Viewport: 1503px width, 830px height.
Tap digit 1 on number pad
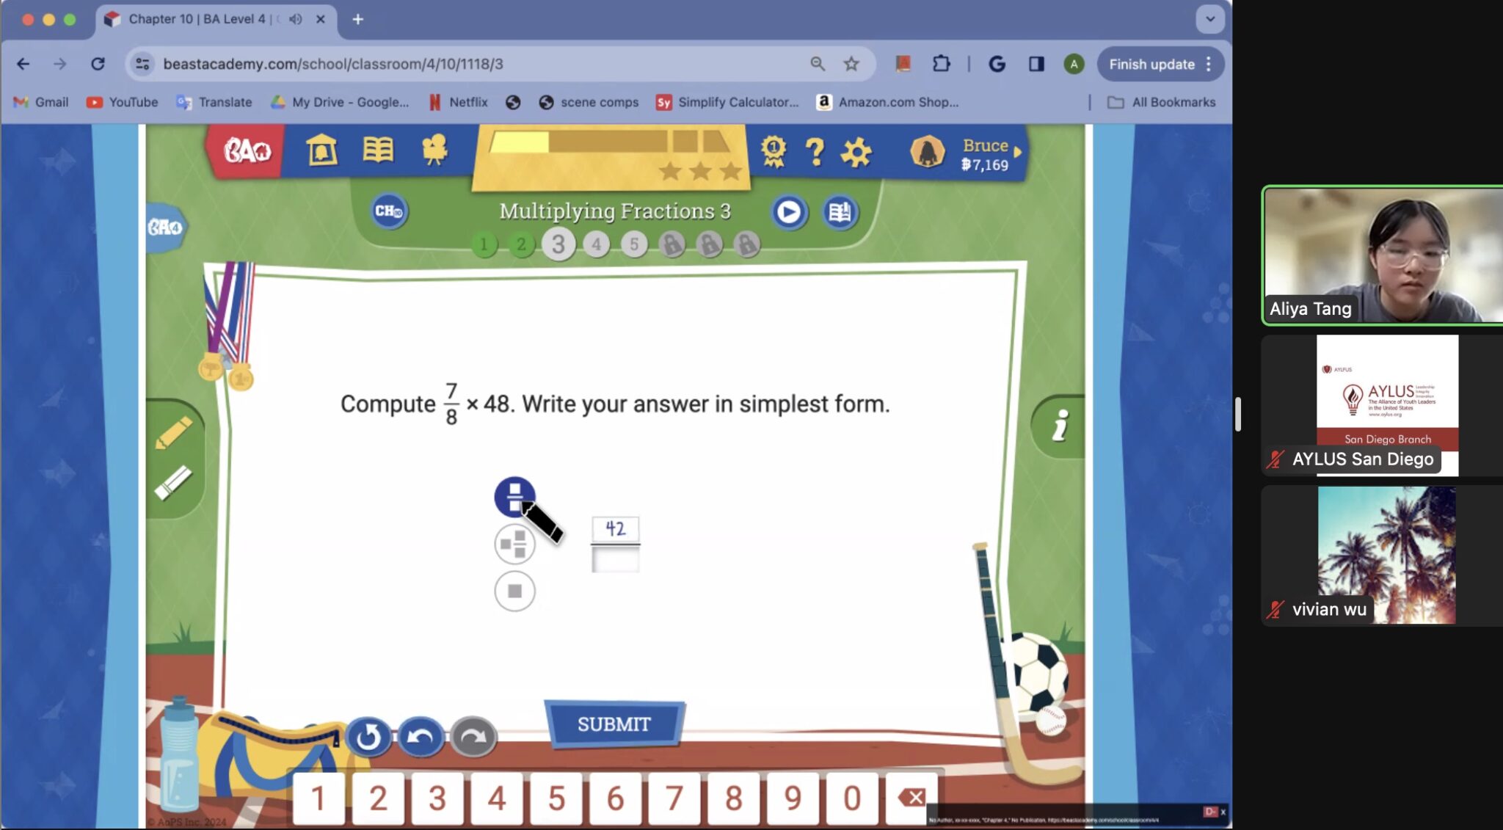319,798
